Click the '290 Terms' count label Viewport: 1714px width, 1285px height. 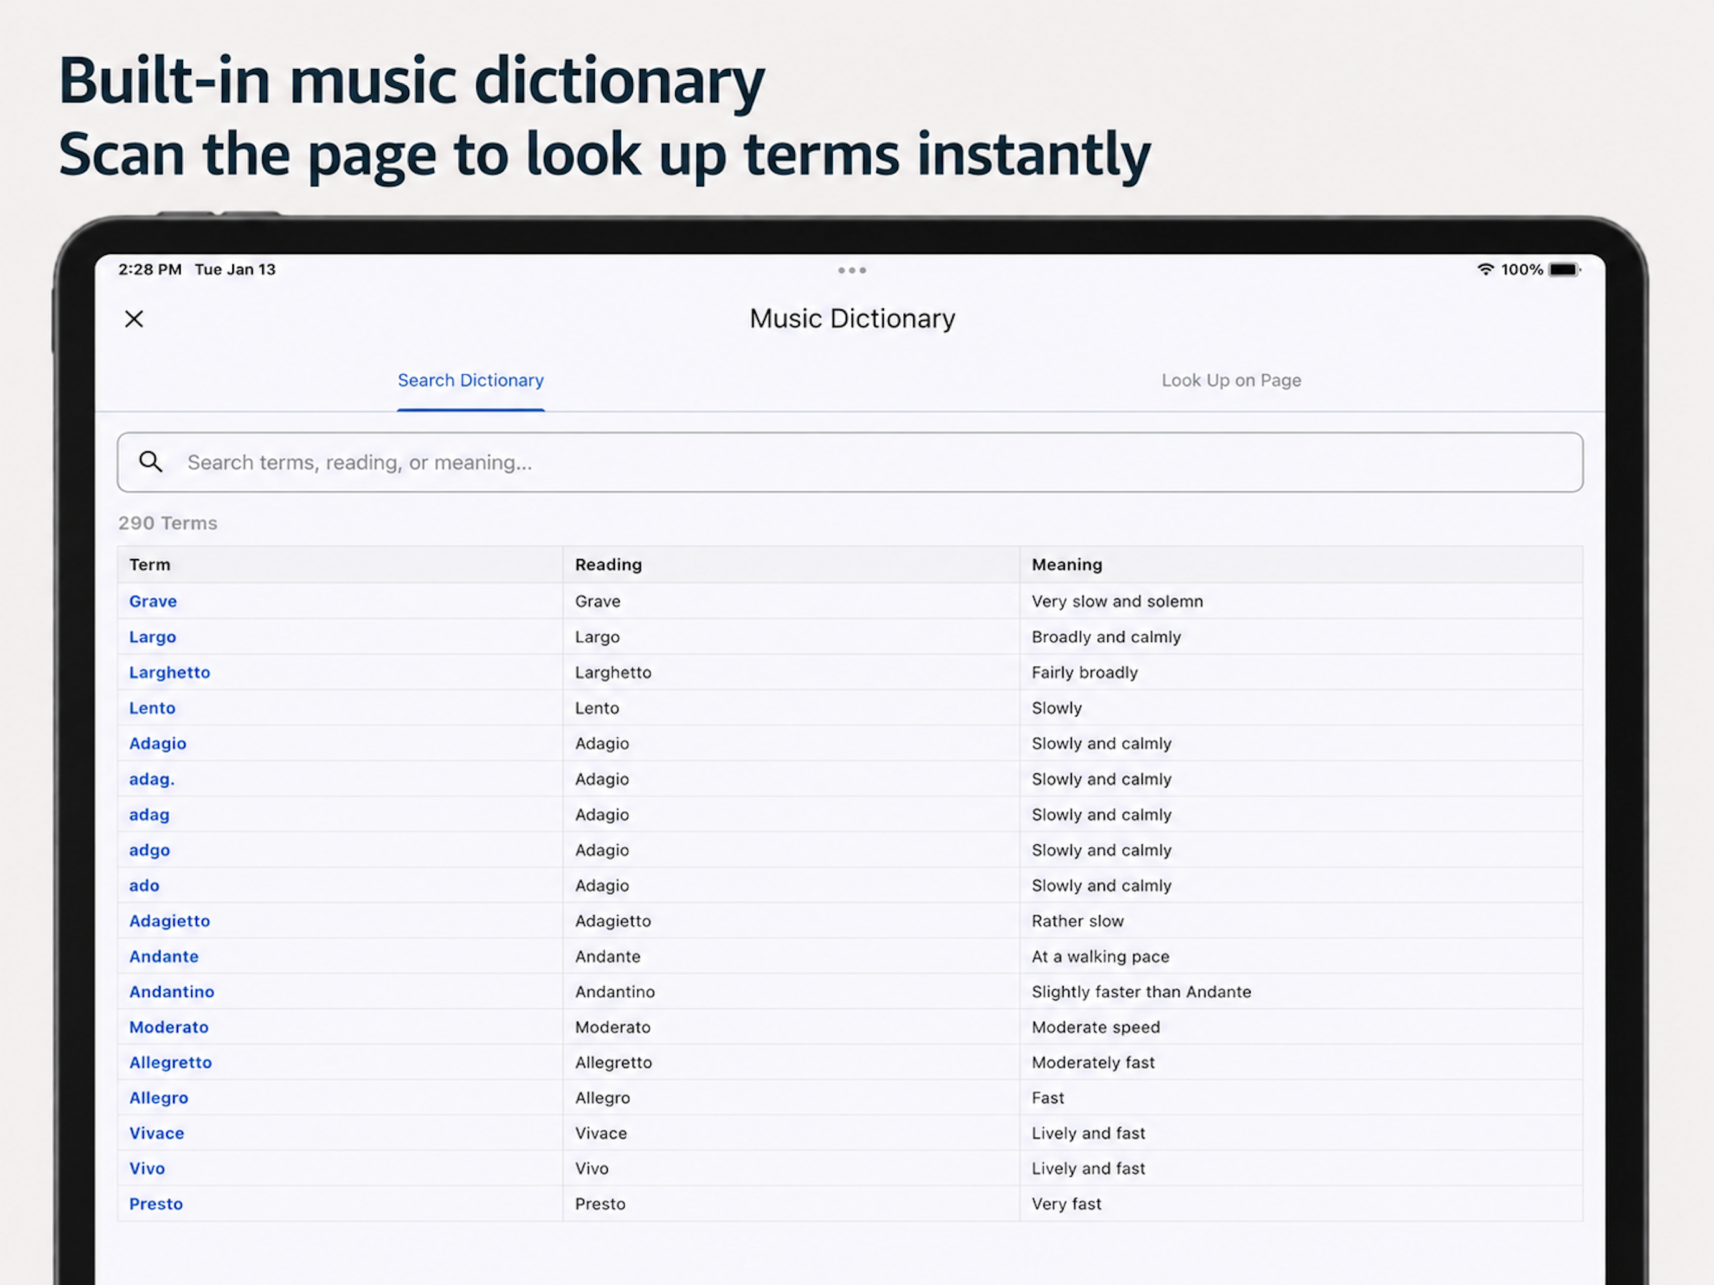coord(168,524)
